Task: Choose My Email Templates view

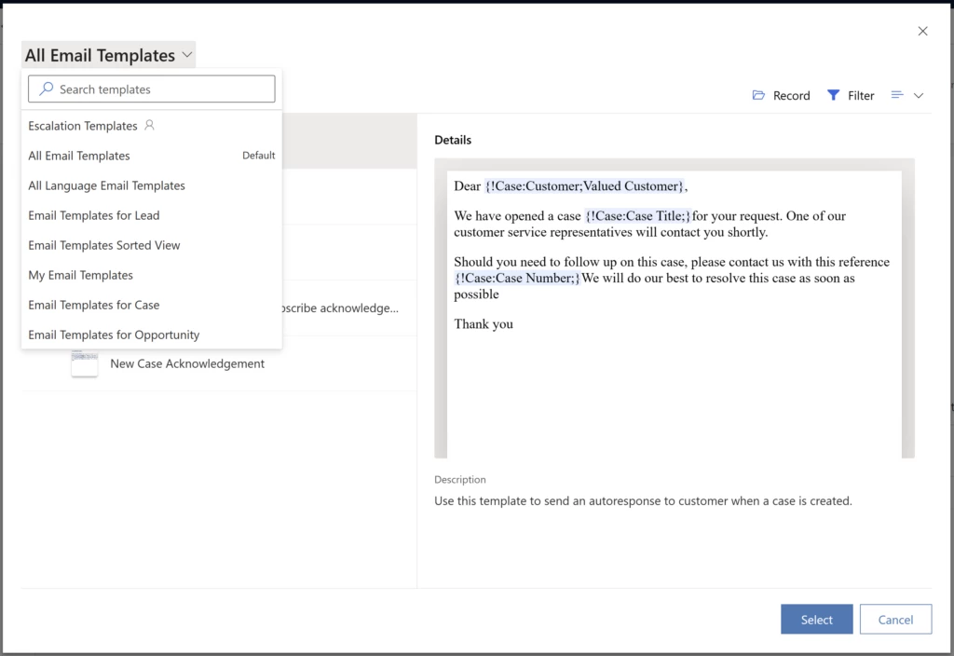Action: pos(80,274)
